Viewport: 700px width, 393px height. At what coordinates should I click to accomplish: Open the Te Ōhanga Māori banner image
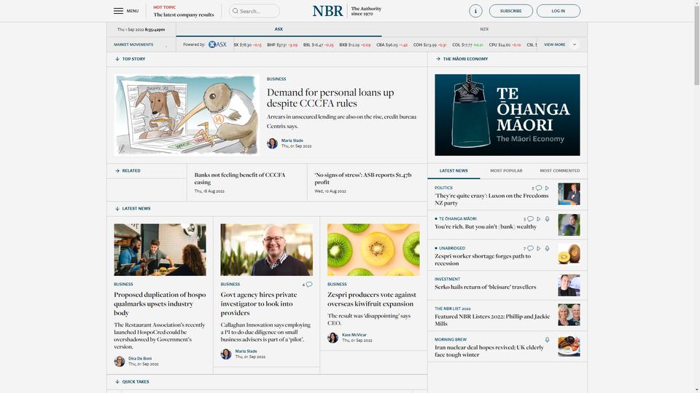(507, 115)
